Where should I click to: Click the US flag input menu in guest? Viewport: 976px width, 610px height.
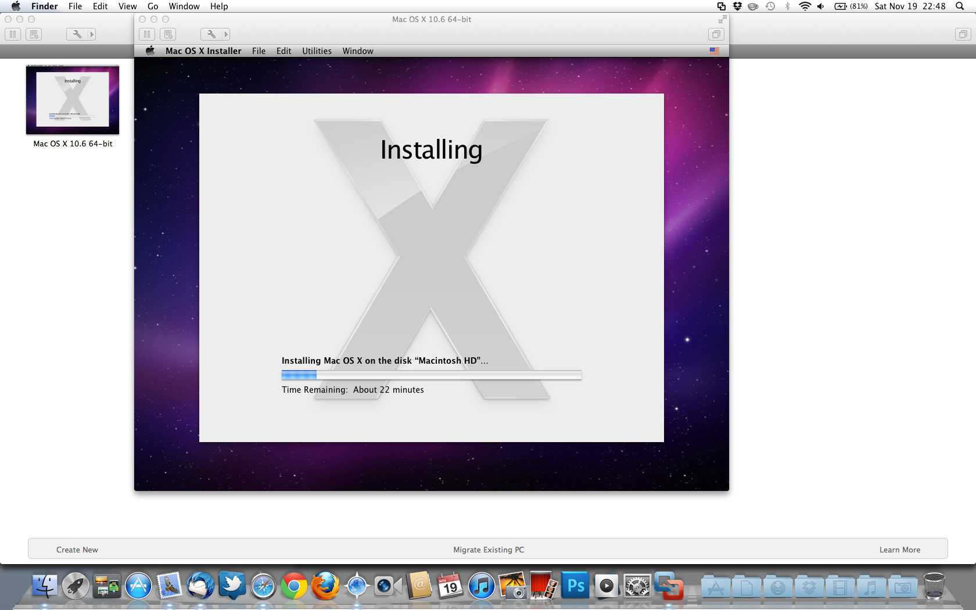[715, 51]
